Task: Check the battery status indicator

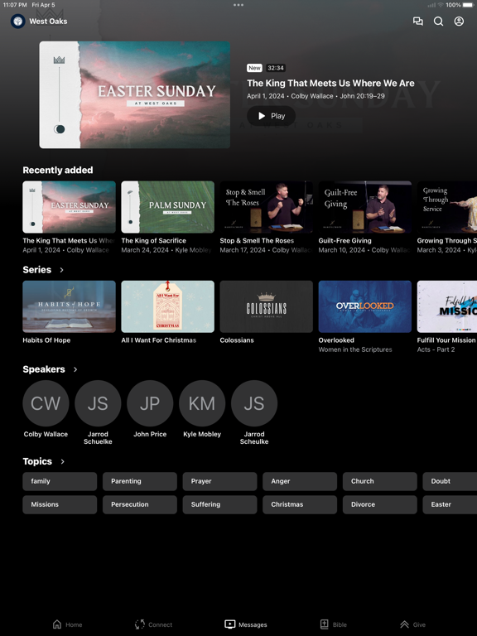Action: [x=470, y=5]
